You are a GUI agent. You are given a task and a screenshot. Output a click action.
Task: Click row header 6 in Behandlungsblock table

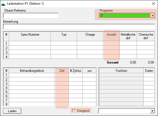click(6, 96)
